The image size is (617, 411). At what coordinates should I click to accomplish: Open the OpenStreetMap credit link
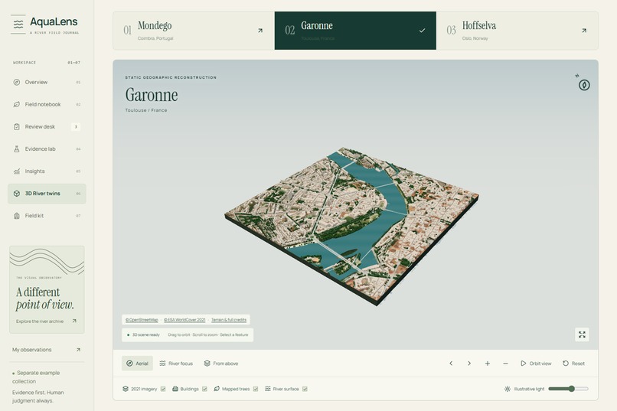click(x=142, y=320)
